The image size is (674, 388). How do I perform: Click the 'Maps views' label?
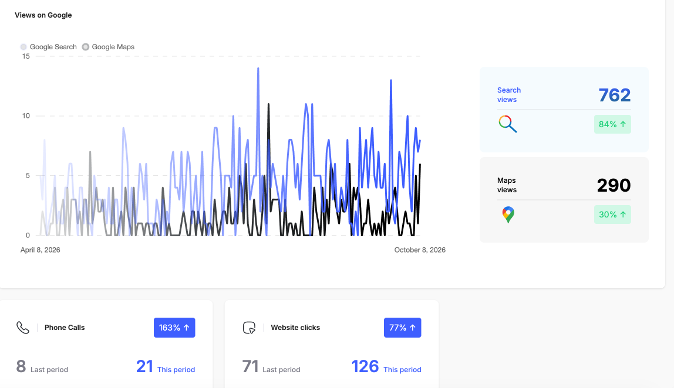[x=507, y=185]
